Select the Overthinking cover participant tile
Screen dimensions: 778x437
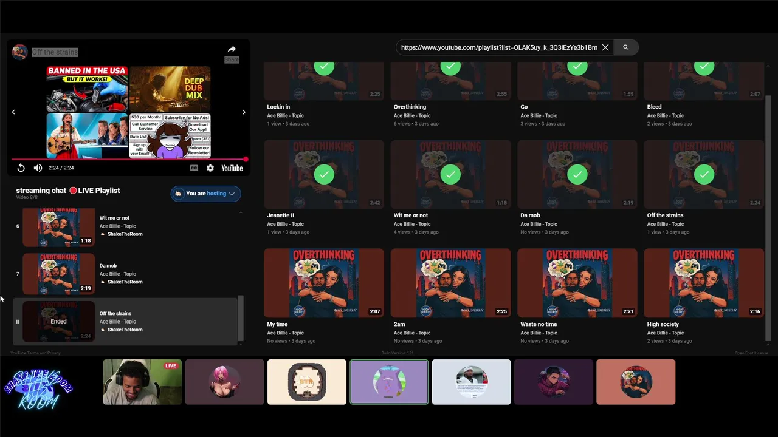pos(636,382)
